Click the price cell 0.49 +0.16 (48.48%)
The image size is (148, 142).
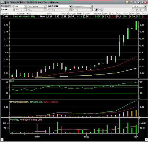(x=24, y=16)
